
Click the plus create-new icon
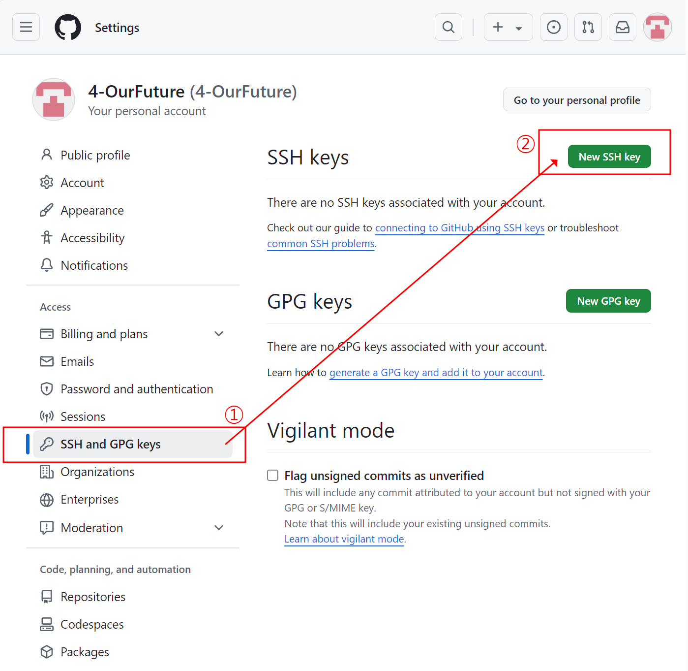[498, 27]
